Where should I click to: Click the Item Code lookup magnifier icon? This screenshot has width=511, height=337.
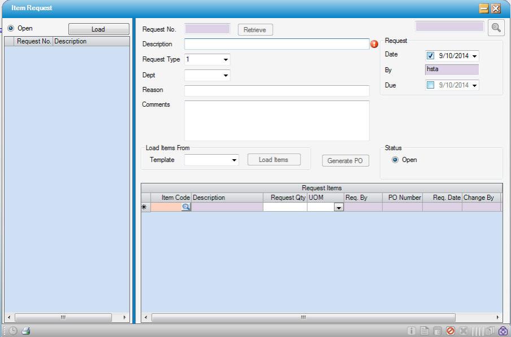pos(185,207)
